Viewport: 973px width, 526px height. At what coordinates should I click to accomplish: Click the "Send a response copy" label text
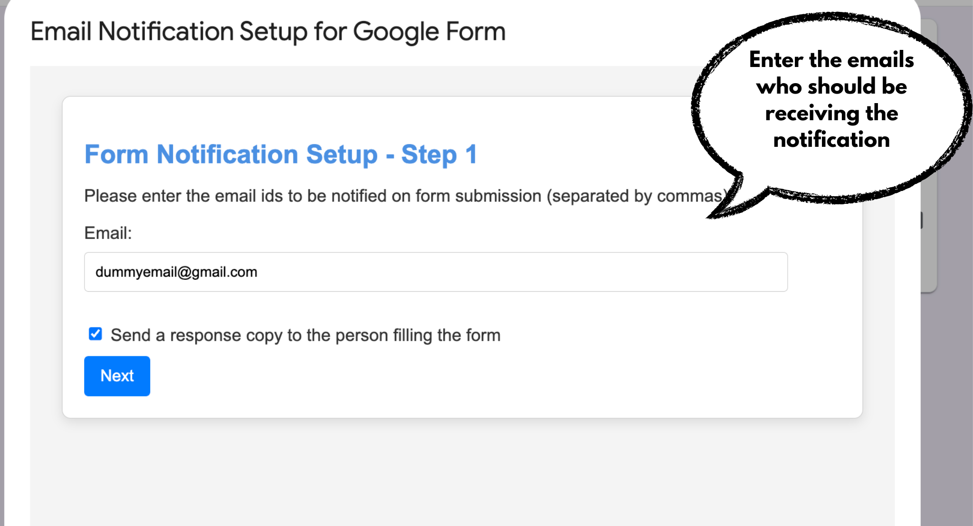click(x=190, y=335)
